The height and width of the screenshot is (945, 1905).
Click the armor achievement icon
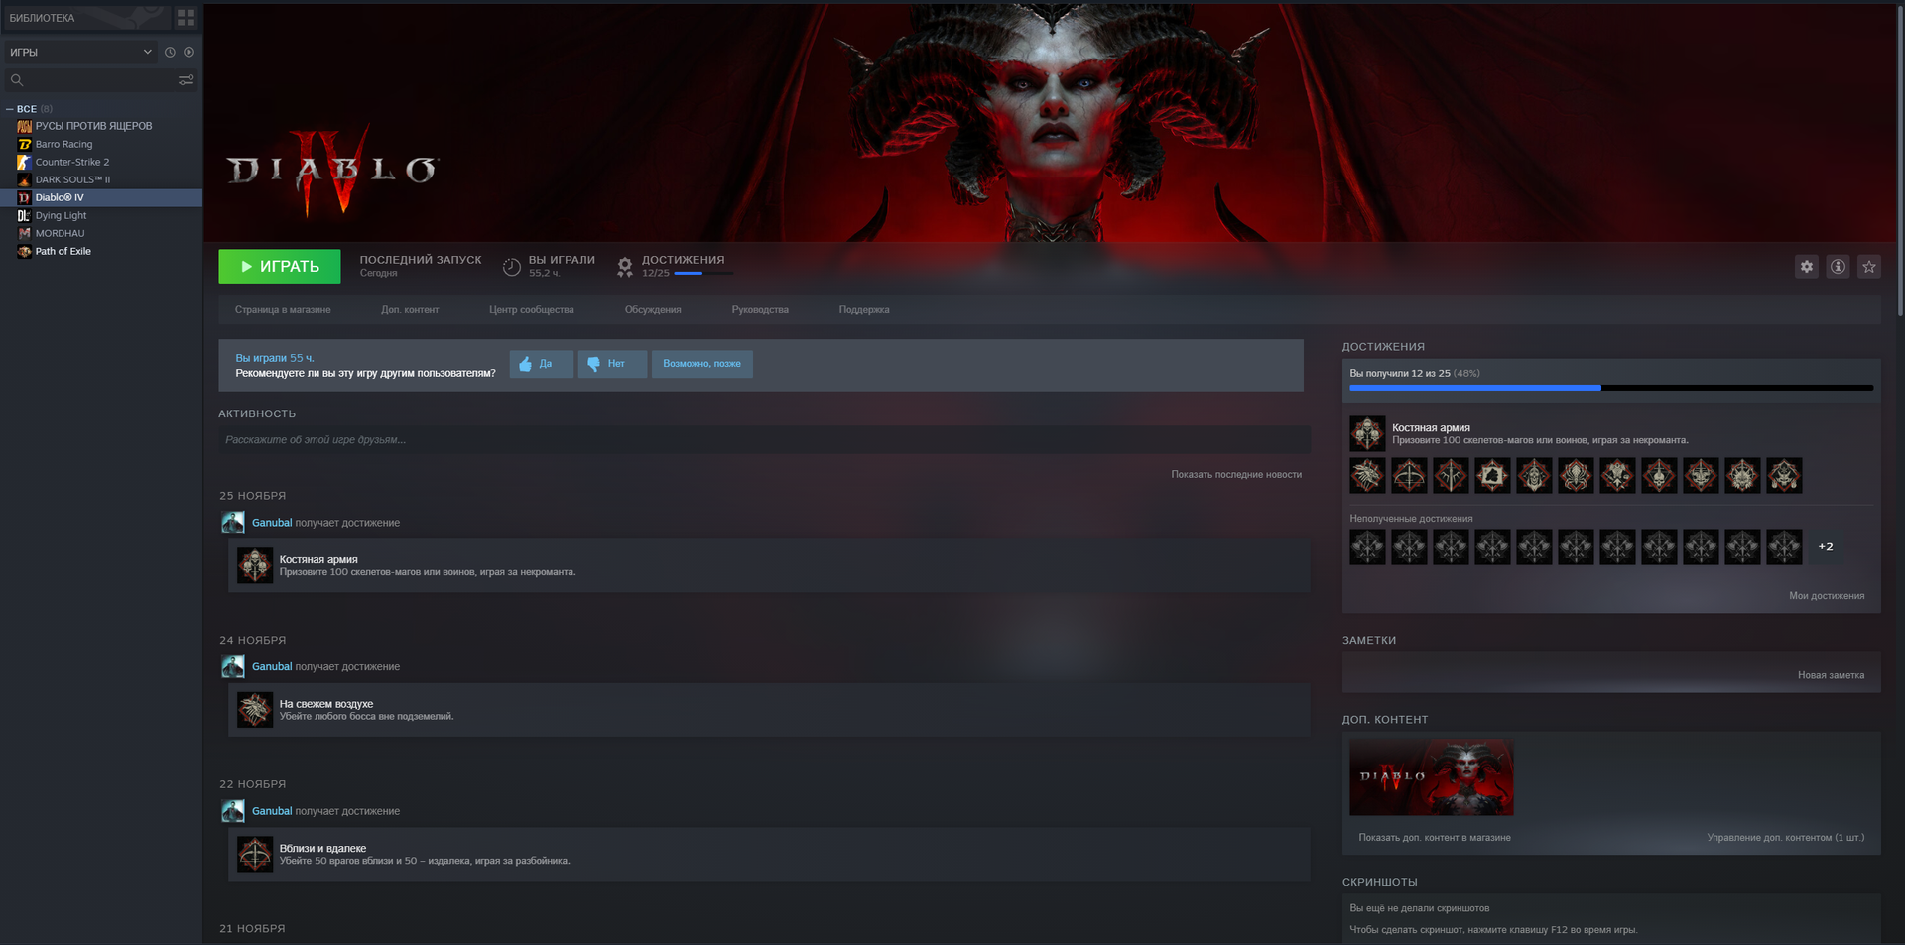[x=1617, y=476]
